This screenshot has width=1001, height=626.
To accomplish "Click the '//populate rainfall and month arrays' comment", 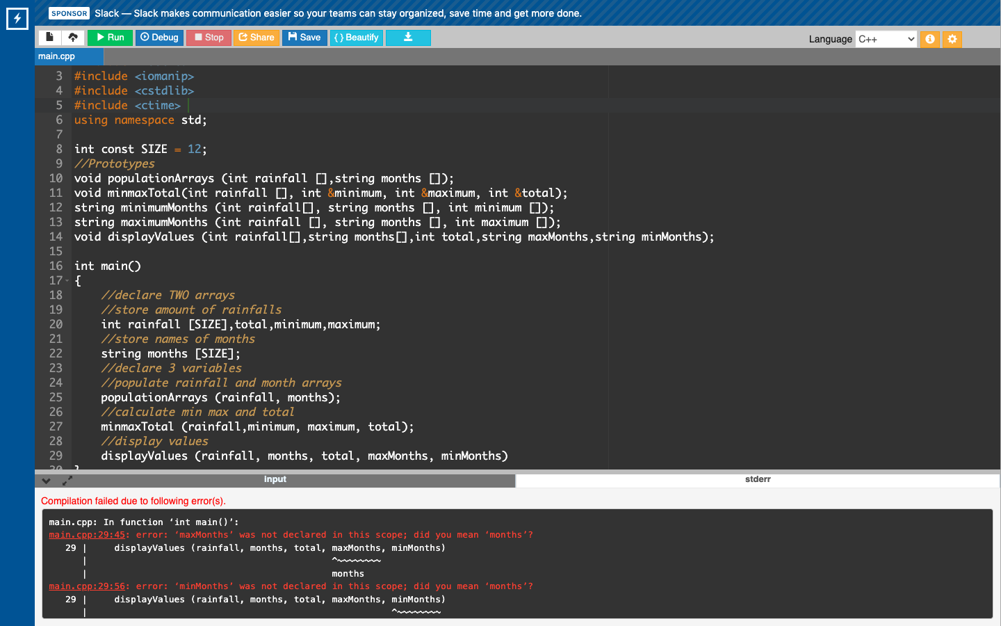I will 221,383.
